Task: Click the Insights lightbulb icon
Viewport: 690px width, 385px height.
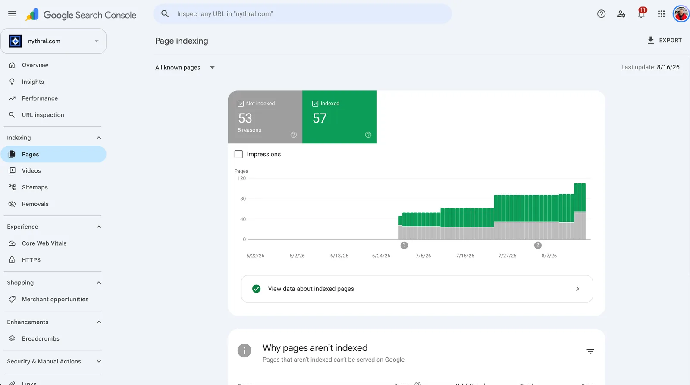Action: click(x=12, y=82)
